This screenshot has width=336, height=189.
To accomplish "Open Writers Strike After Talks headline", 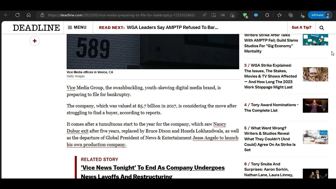I will coord(271,43).
